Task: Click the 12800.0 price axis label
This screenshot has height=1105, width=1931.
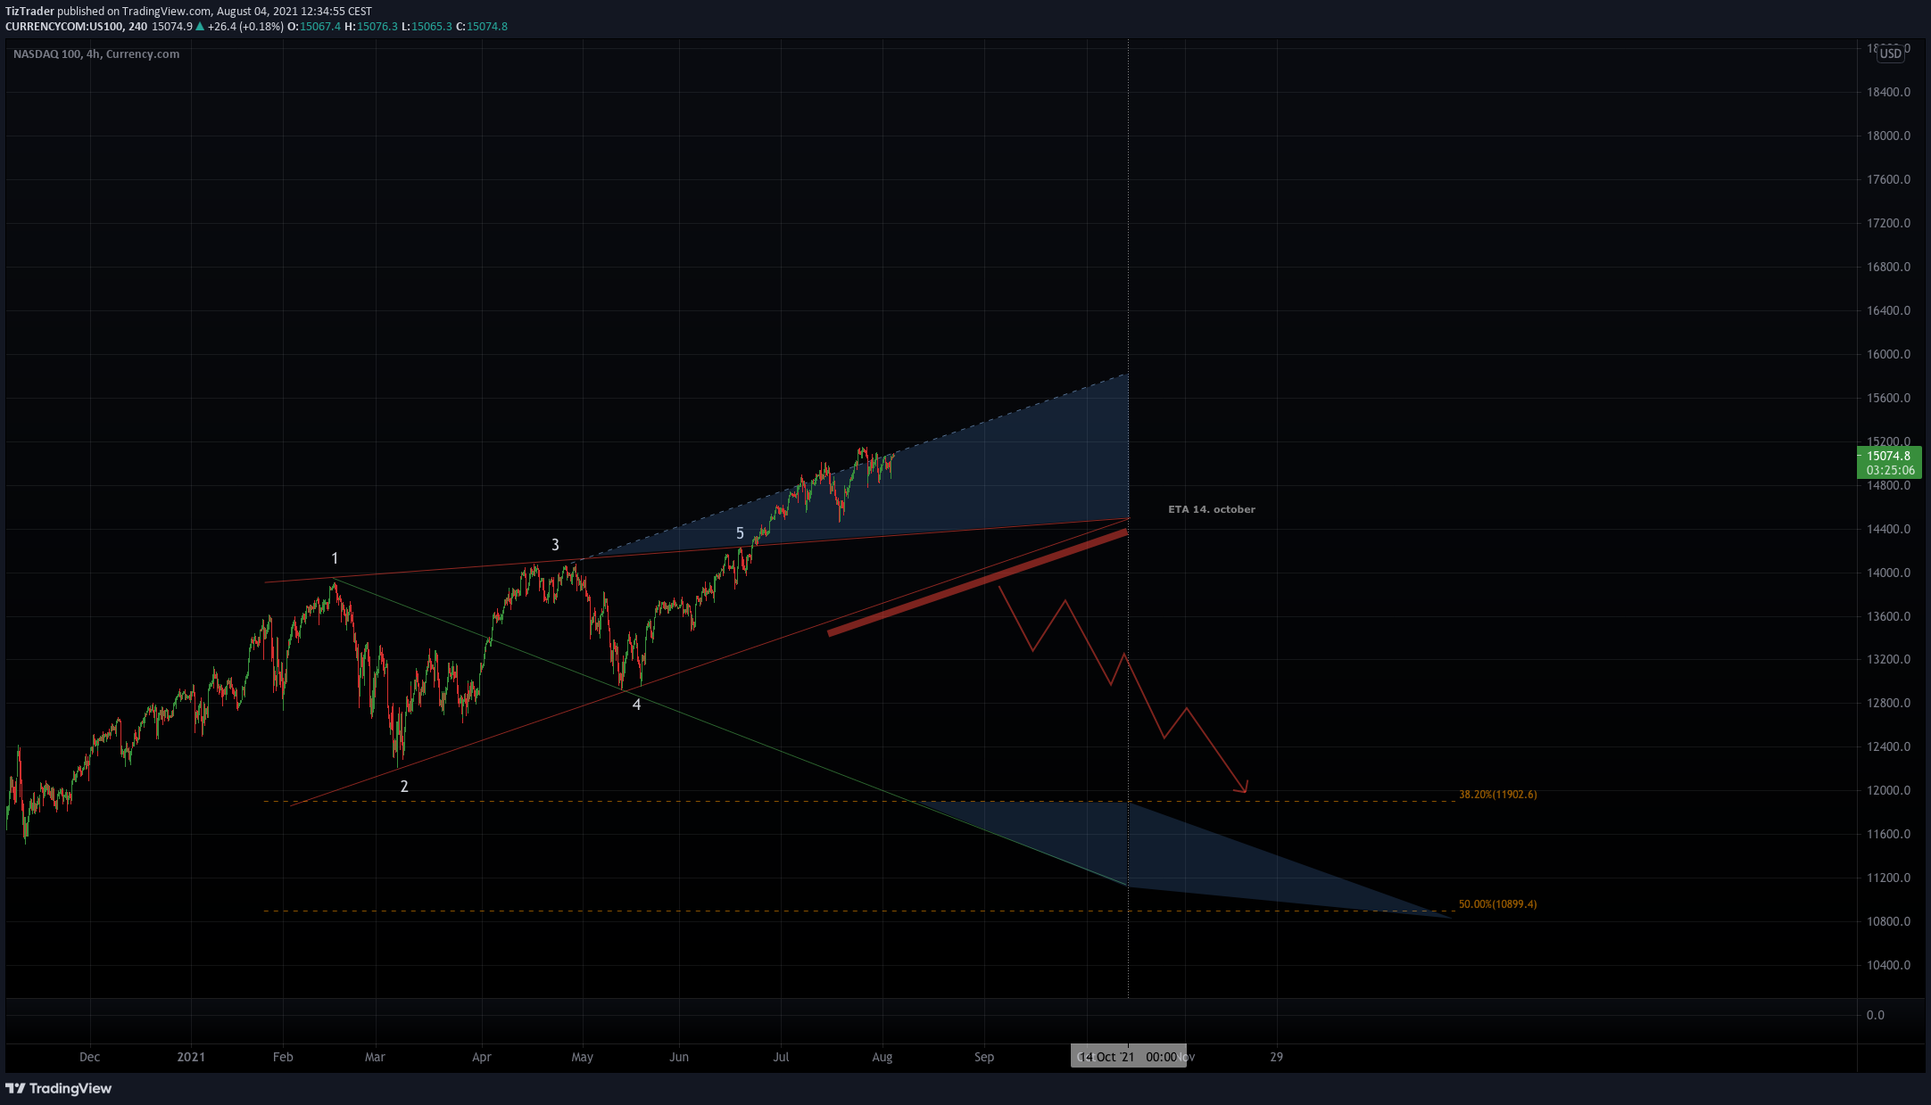Action: [1888, 703]
